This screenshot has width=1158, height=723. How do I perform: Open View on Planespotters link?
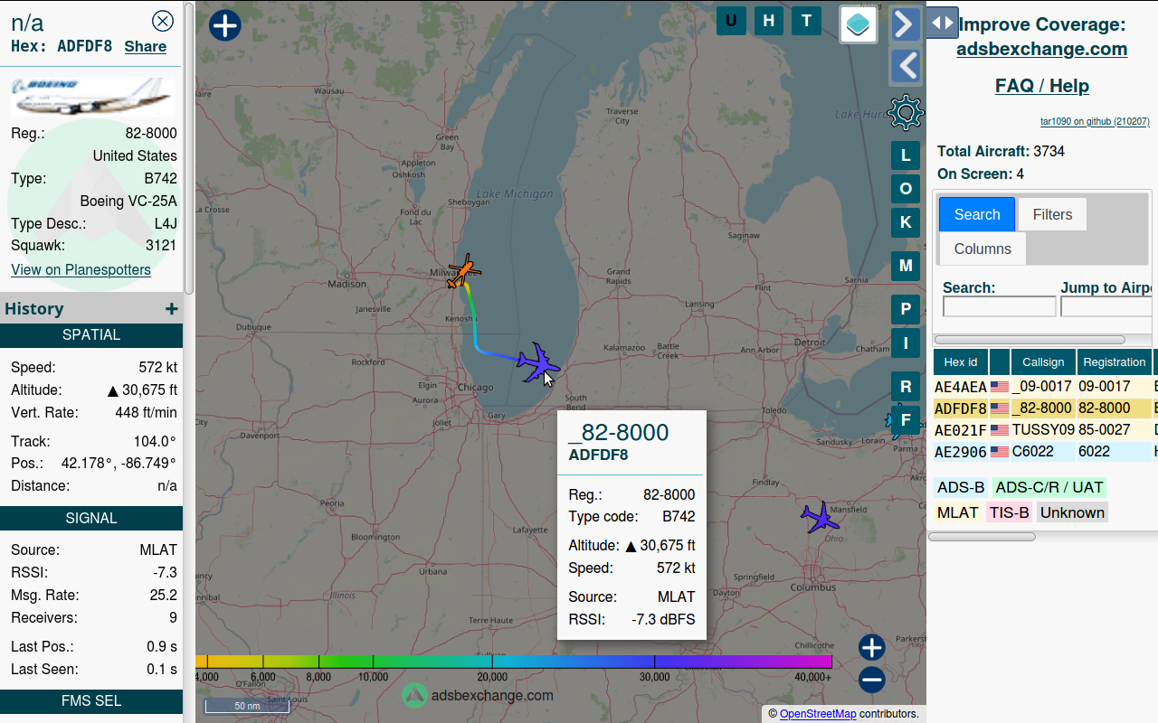81,269
